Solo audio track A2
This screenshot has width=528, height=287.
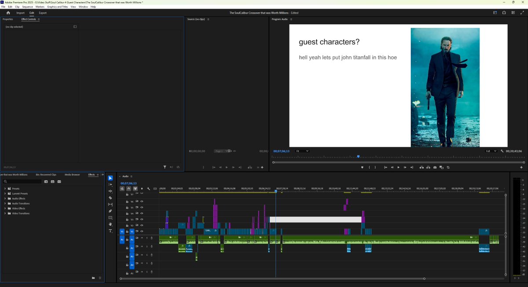click(x=147, y=247)
